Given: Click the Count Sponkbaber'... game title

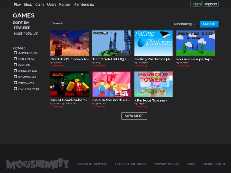Looking at the screenshot, I should click(69, 100).
